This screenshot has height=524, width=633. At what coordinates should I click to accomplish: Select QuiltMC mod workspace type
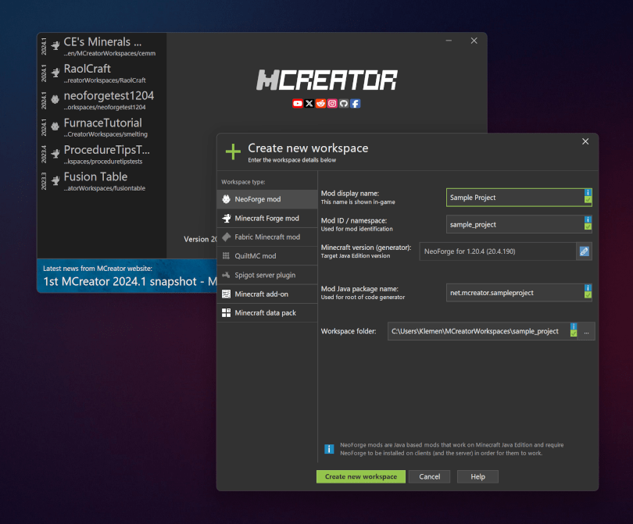point(266,256)
